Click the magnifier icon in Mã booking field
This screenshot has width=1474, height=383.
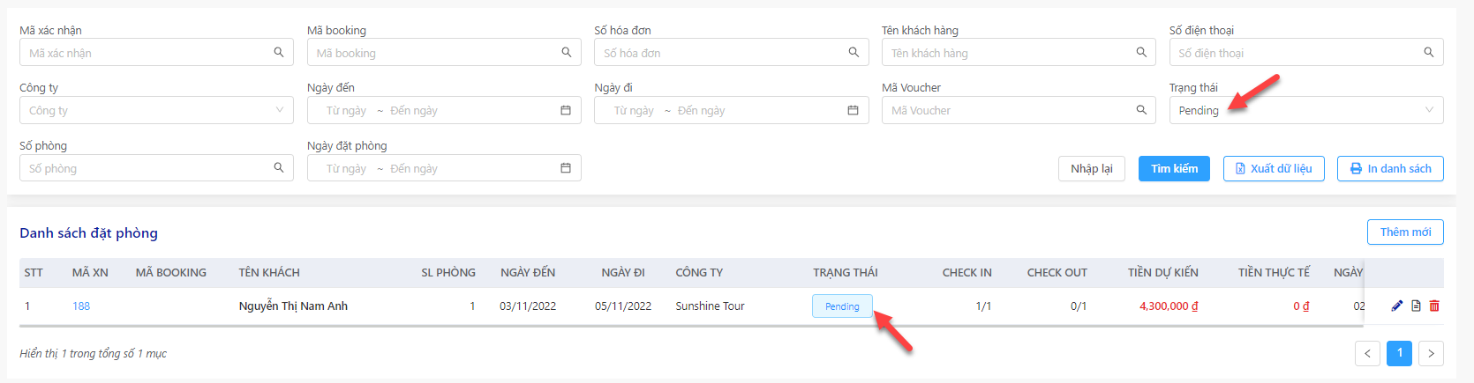click(x=567, y=53)
